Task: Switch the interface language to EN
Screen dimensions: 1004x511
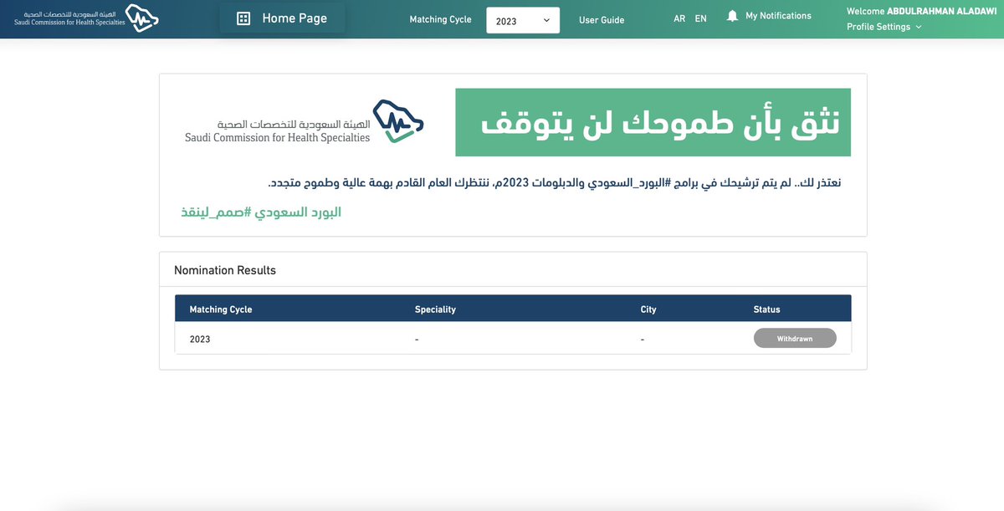Action: click(x=700, y=18)
